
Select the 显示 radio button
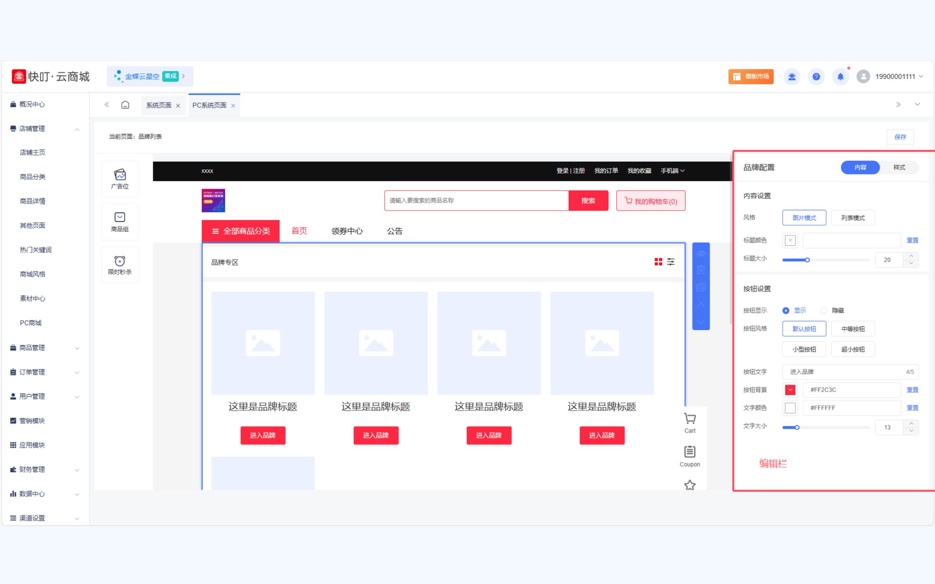pos(786,311)
